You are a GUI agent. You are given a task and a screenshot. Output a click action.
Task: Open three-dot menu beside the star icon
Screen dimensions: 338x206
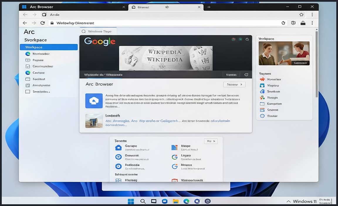tap(312, 15)
